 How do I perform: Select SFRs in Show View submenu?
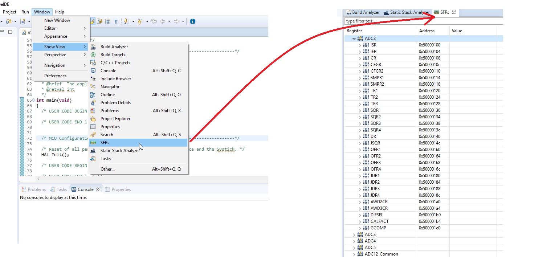pyautogui.click(x=105, y=143)
